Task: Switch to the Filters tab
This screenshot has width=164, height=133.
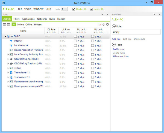Action: click(16, 19)
